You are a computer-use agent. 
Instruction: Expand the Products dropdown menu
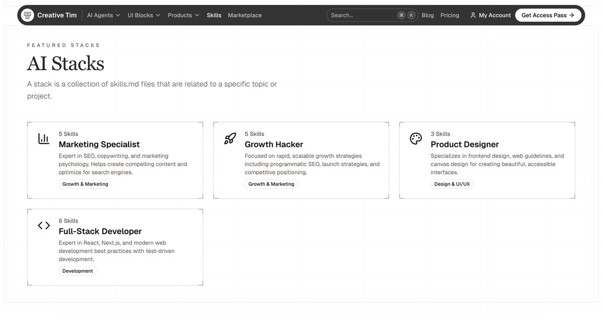pyautogui.click(x=184, y=15)
